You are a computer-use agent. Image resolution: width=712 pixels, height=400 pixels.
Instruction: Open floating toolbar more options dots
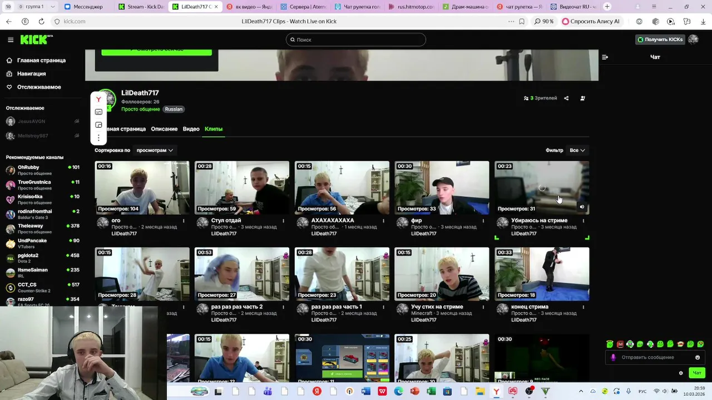pyautogui.click(x=98, y=138)
